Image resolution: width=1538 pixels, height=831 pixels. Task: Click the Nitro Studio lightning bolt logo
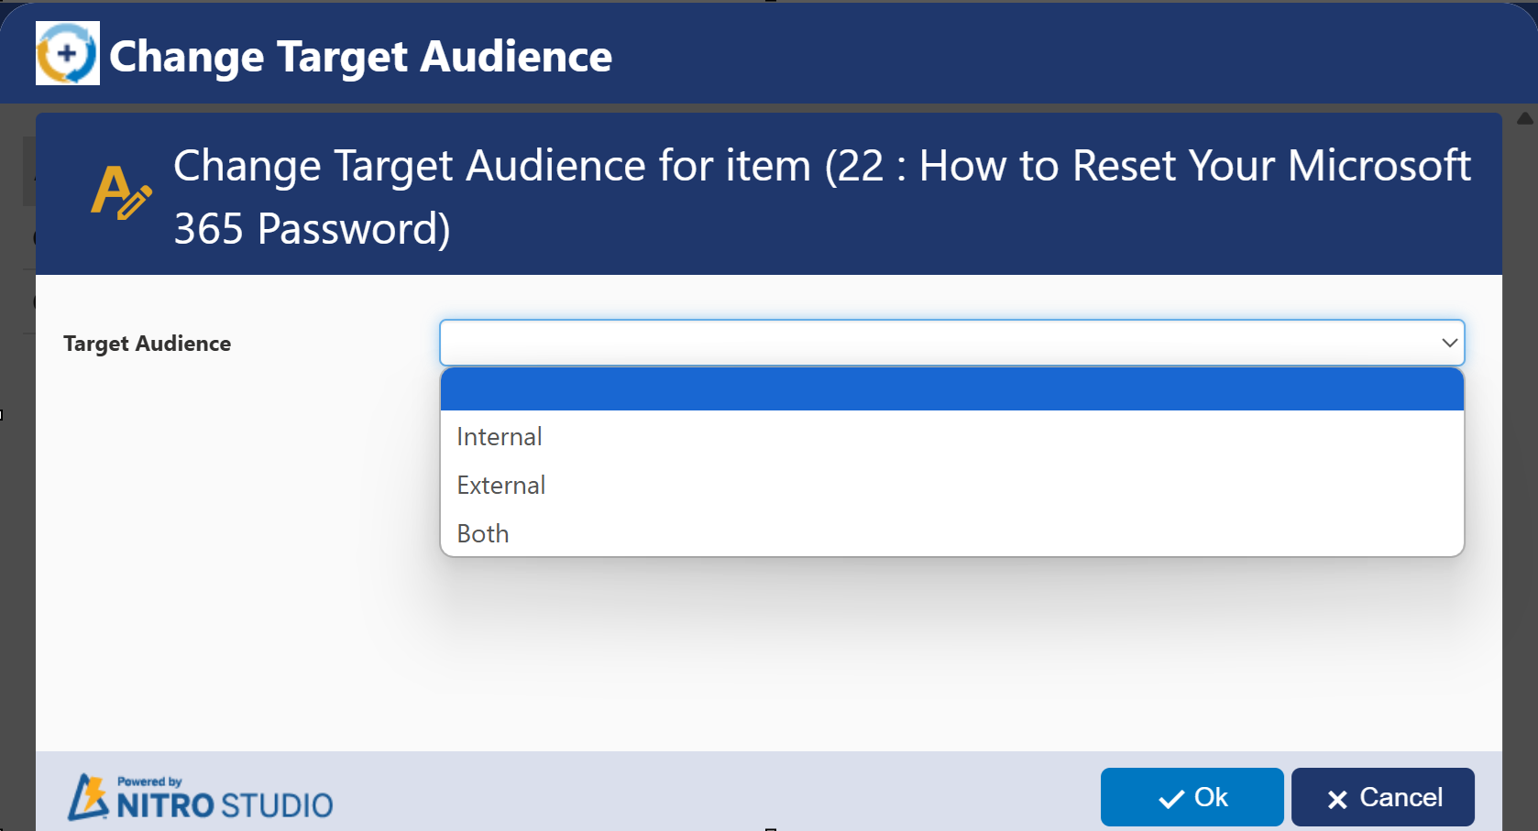(89, 797)
